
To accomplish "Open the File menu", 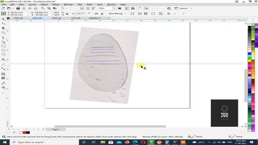I will click(4, 4).
